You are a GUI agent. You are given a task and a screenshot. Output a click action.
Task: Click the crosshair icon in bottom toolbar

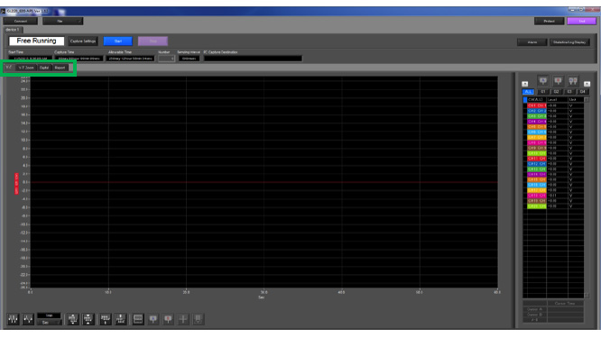click(183, 318)
